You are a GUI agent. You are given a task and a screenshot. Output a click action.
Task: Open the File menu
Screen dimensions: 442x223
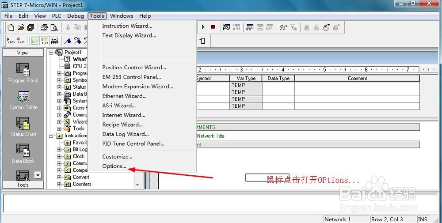[x=8, y=16]
